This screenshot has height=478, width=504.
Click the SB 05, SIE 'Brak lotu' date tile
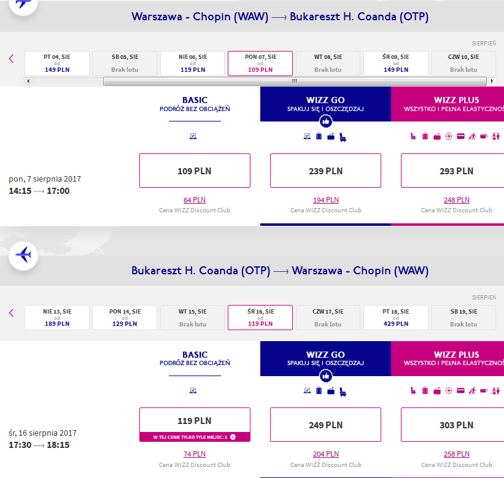[x=125, y=63]
